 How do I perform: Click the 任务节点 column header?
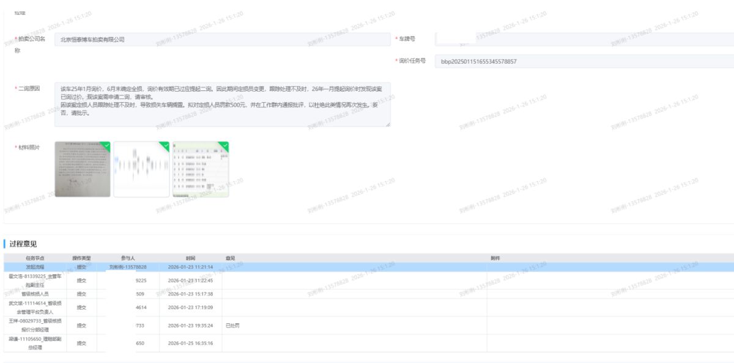click(x=35, y=258)
